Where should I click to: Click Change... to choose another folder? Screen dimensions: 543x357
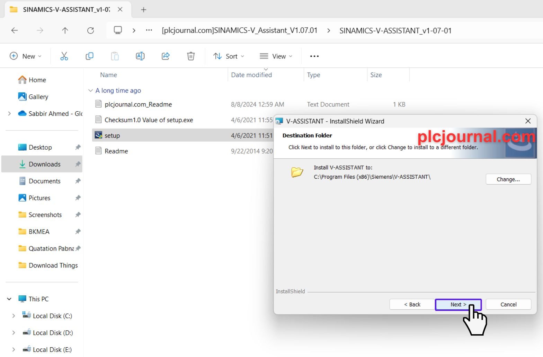tap(508, 179)
